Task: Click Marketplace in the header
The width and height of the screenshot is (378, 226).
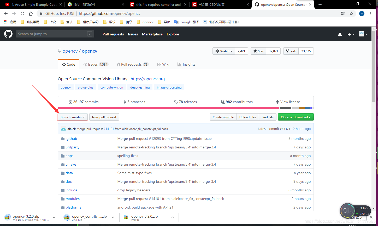Action: point(152,34)
